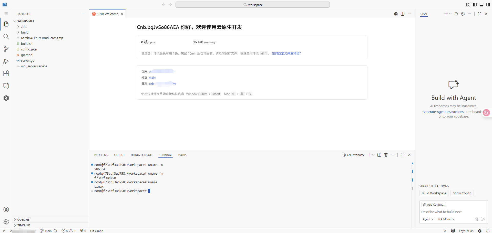The width and height of the screenshot is (492, 233).
Task: Switch to the DEBUG CONSOLE tab
Action: point(142,155)
